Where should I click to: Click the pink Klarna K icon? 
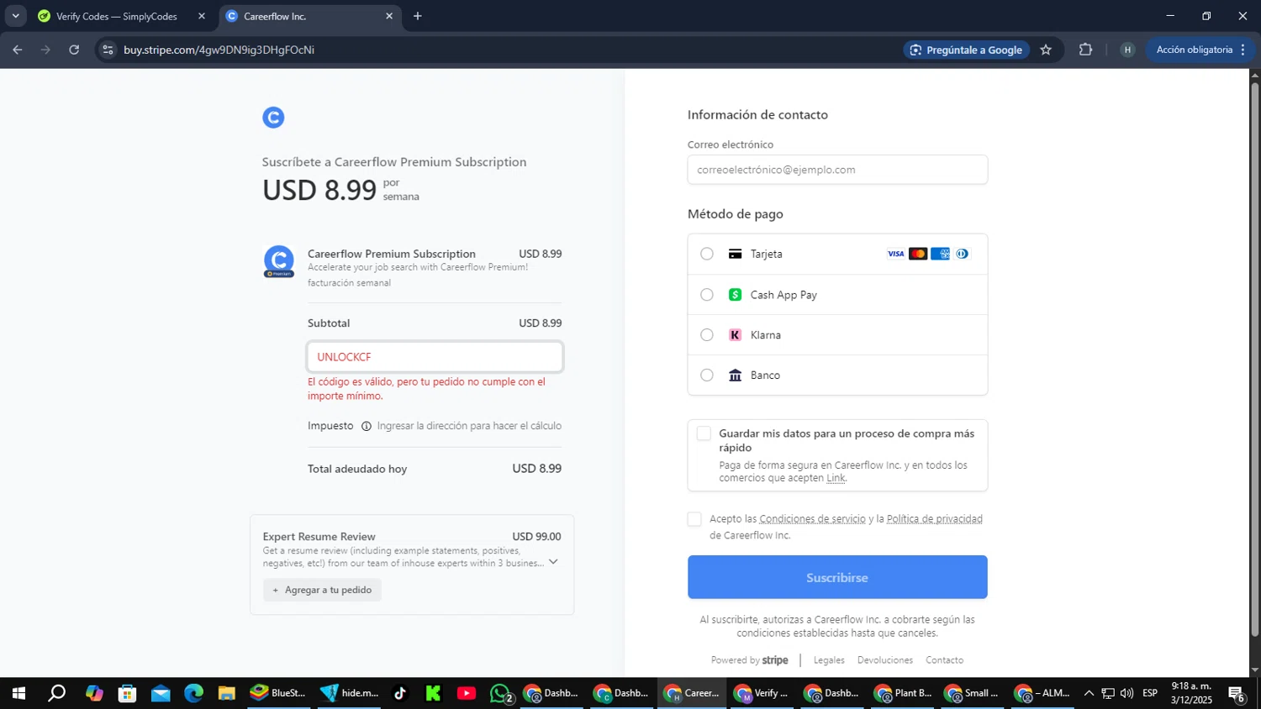735,335
